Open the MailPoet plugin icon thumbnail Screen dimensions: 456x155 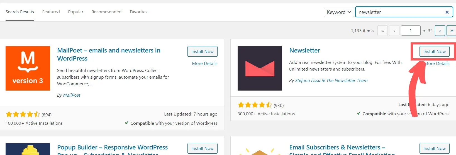pos(28,68)
